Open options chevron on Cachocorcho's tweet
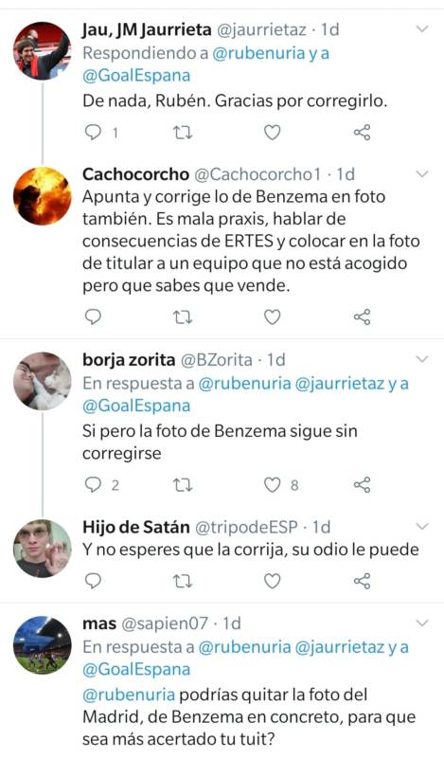 pyautogui.click(x=422, y=173)
